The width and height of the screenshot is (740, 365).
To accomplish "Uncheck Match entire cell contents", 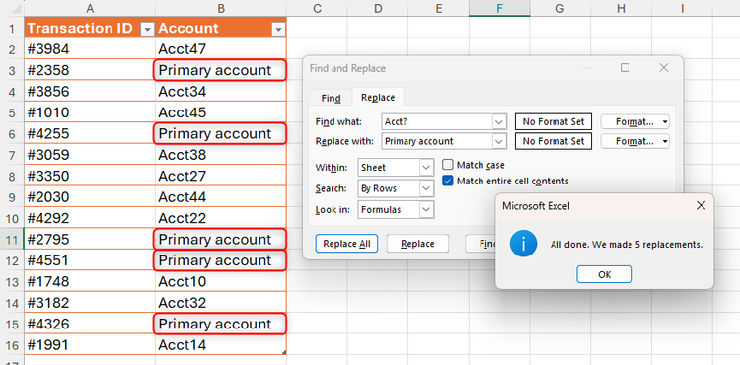I will point(448,181).
